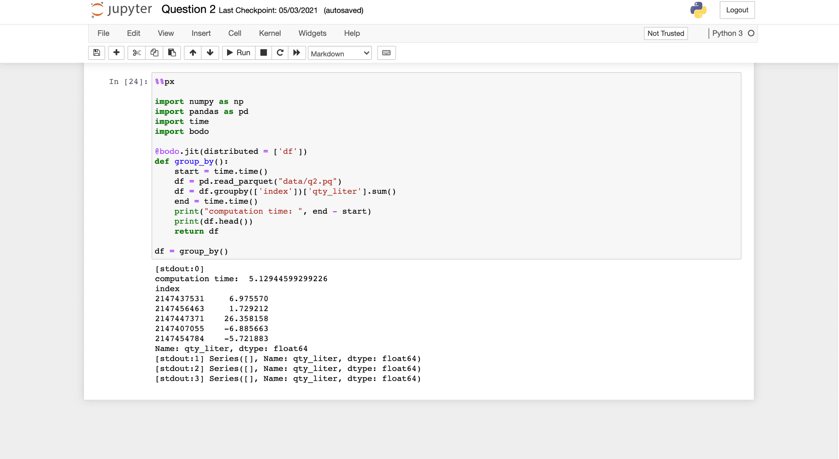Open the Cell menu
This screenshot has height=459, width=839.
click(x=235, y=33)
